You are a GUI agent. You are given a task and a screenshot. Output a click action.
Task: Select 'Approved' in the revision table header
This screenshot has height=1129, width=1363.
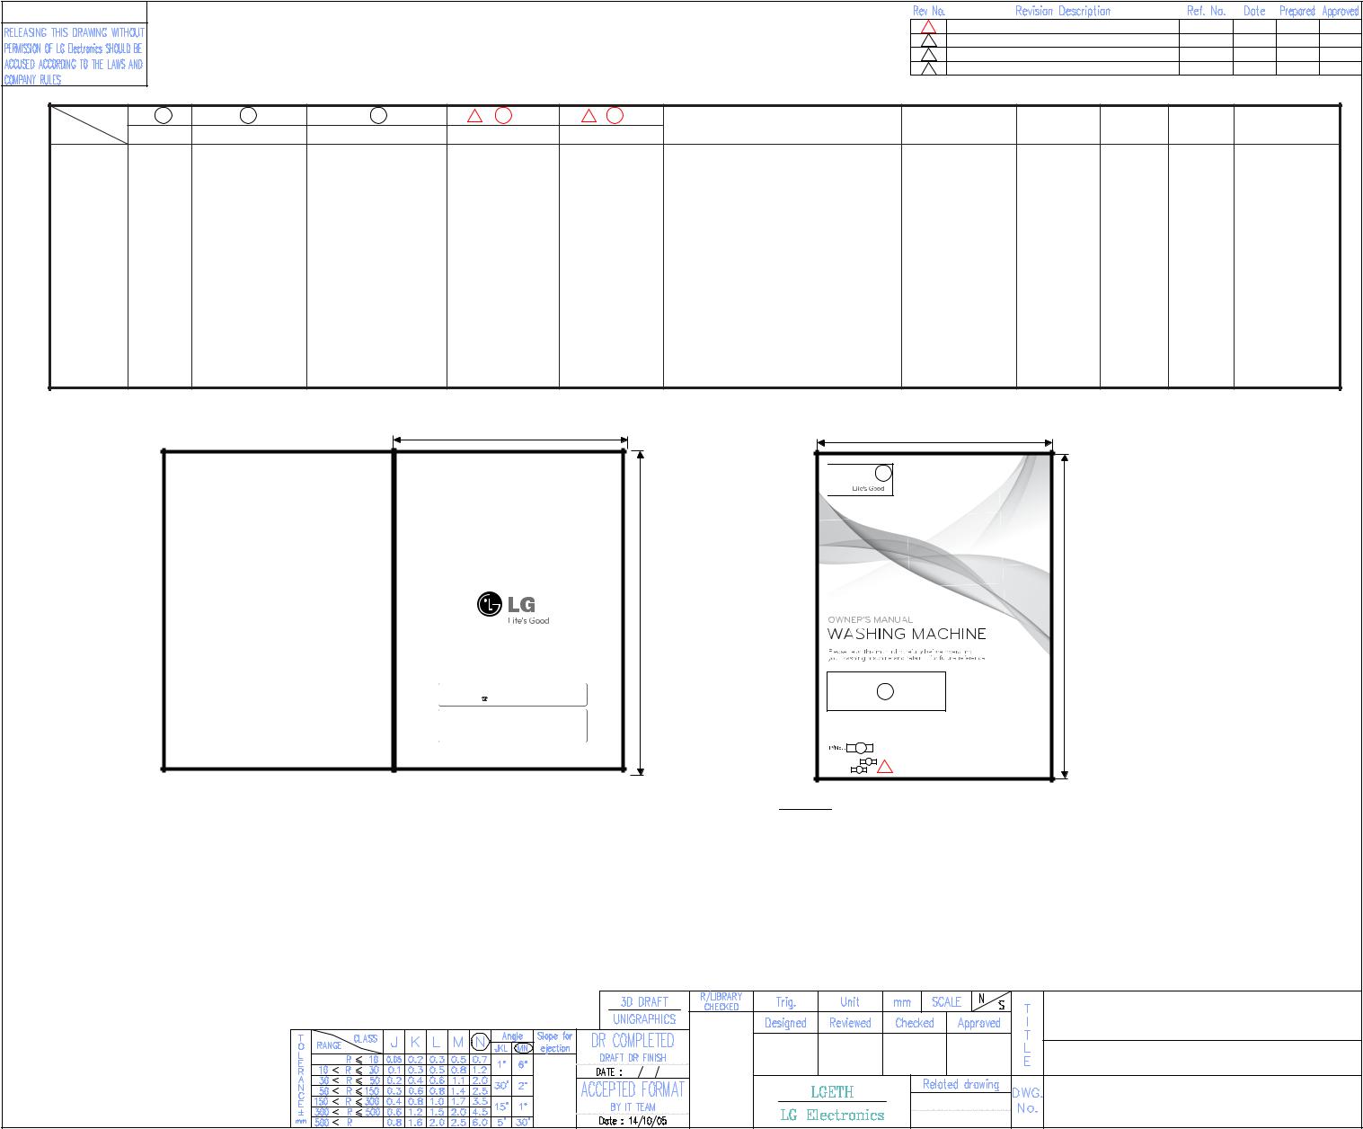(x=1340, y=11)
